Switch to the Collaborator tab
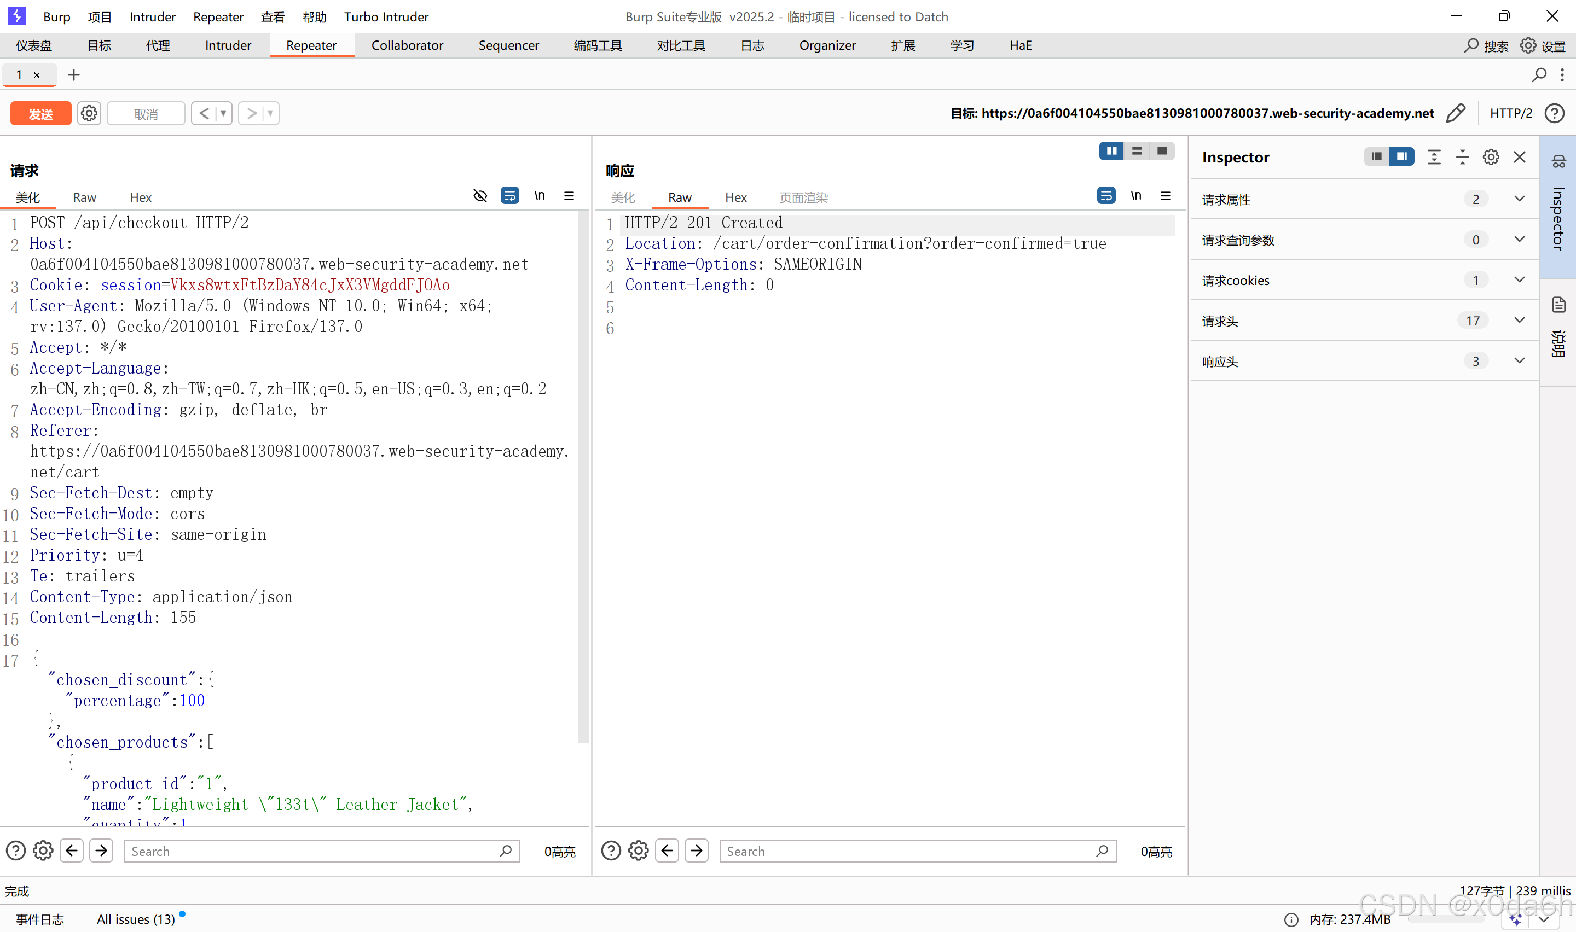The image size is (1576, 932). (x=407, y=45)
